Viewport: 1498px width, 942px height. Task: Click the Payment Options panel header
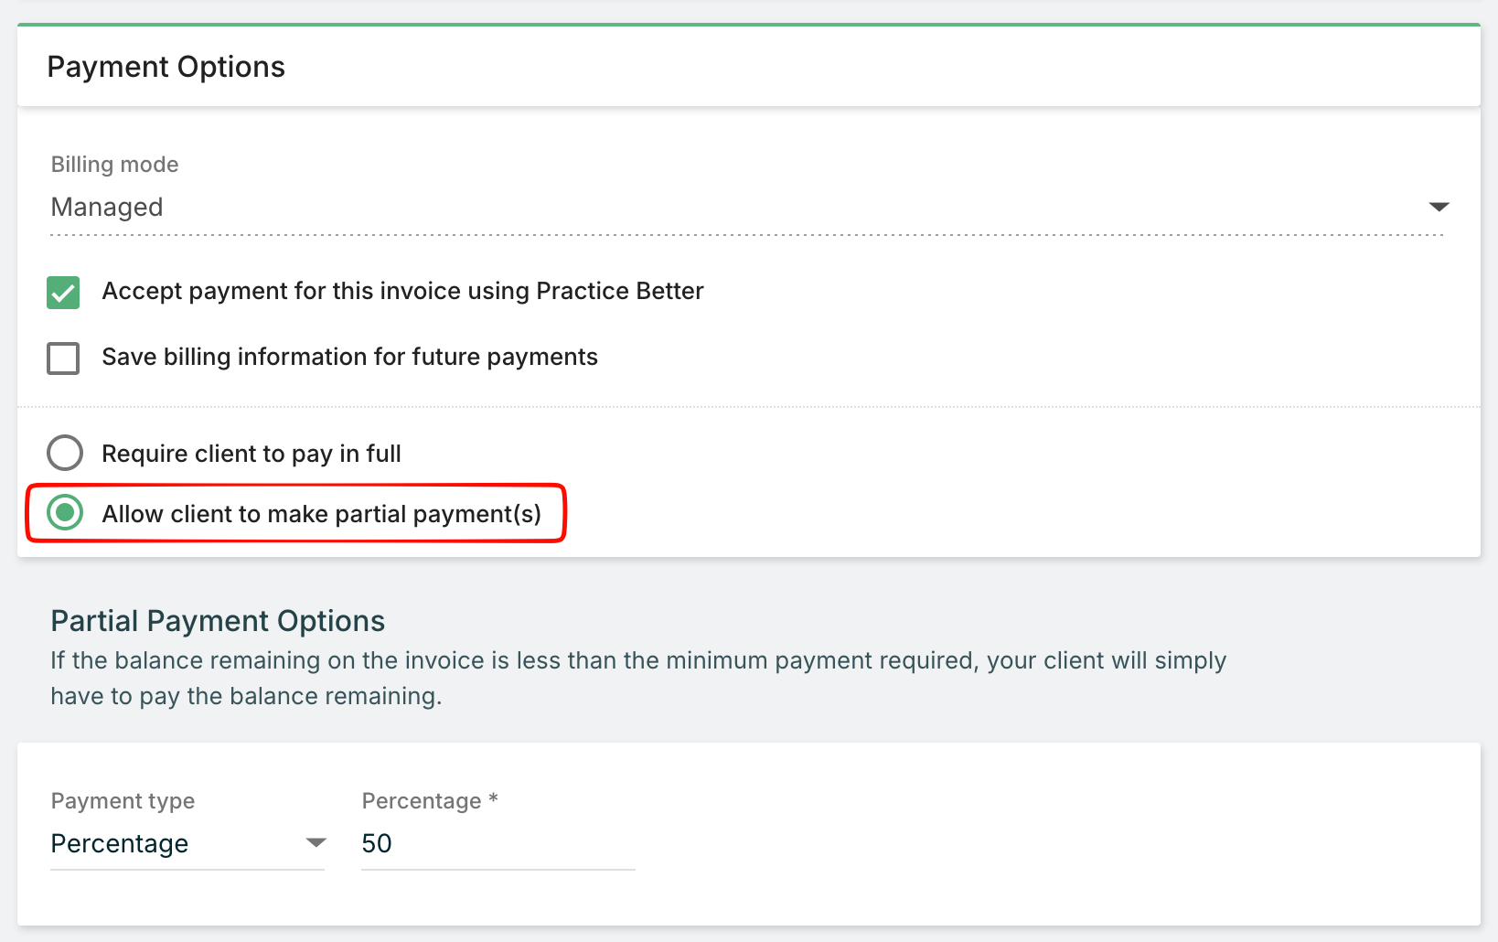[166, 67]
